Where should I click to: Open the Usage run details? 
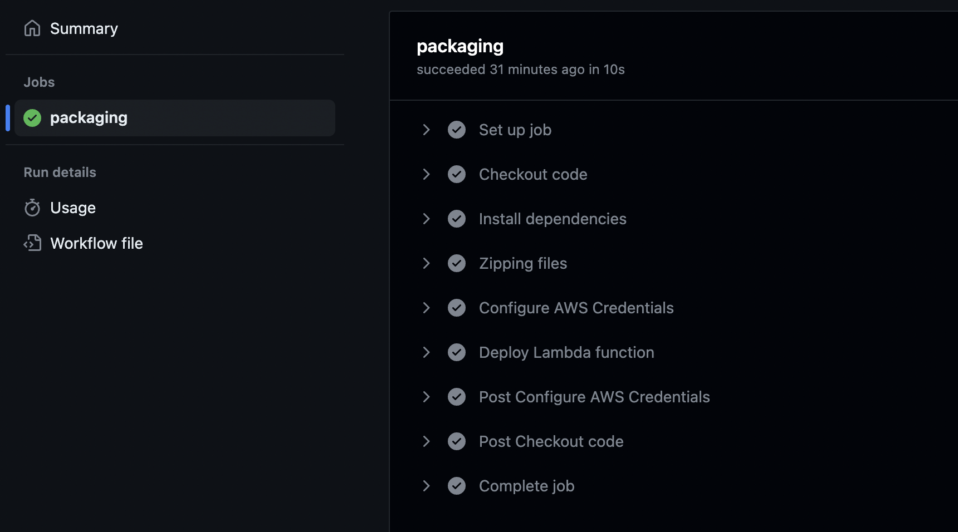pos(73,207)
